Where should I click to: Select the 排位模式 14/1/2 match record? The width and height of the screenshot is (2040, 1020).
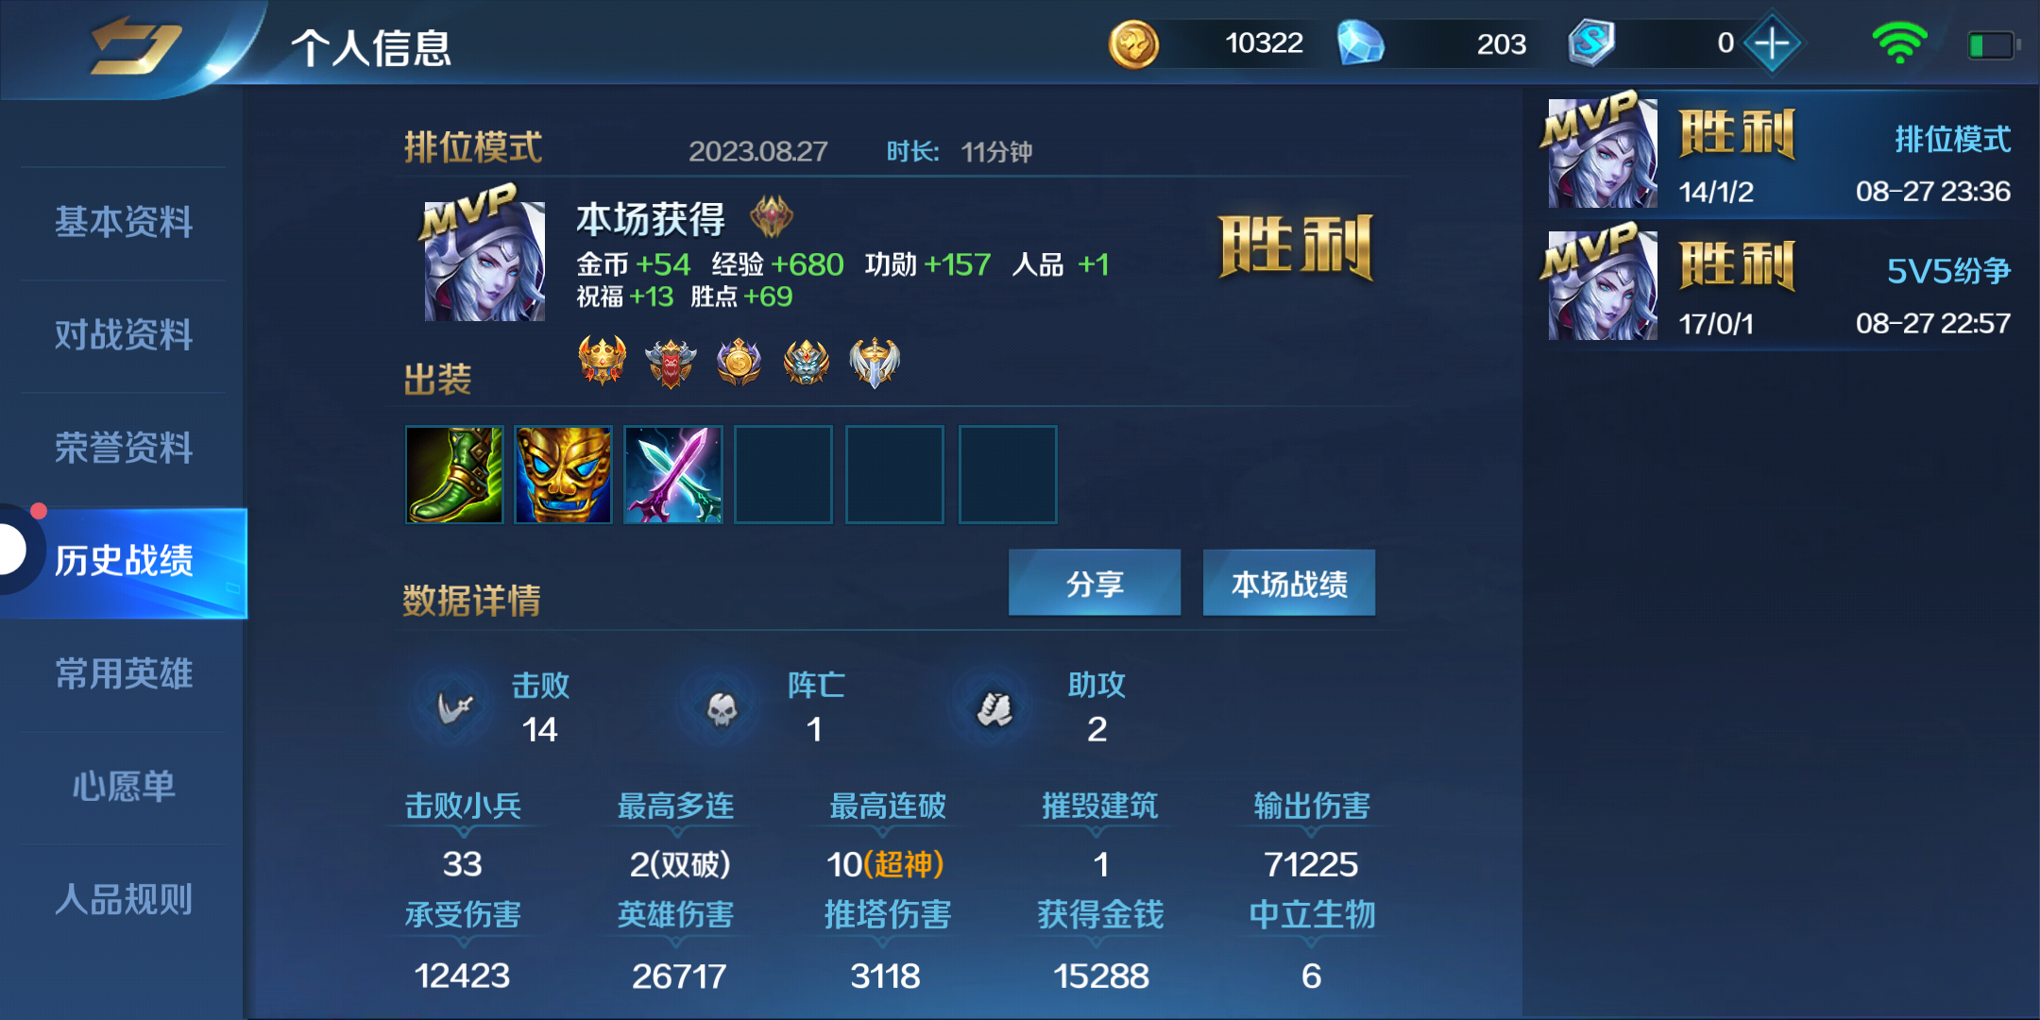point(1780,154)
